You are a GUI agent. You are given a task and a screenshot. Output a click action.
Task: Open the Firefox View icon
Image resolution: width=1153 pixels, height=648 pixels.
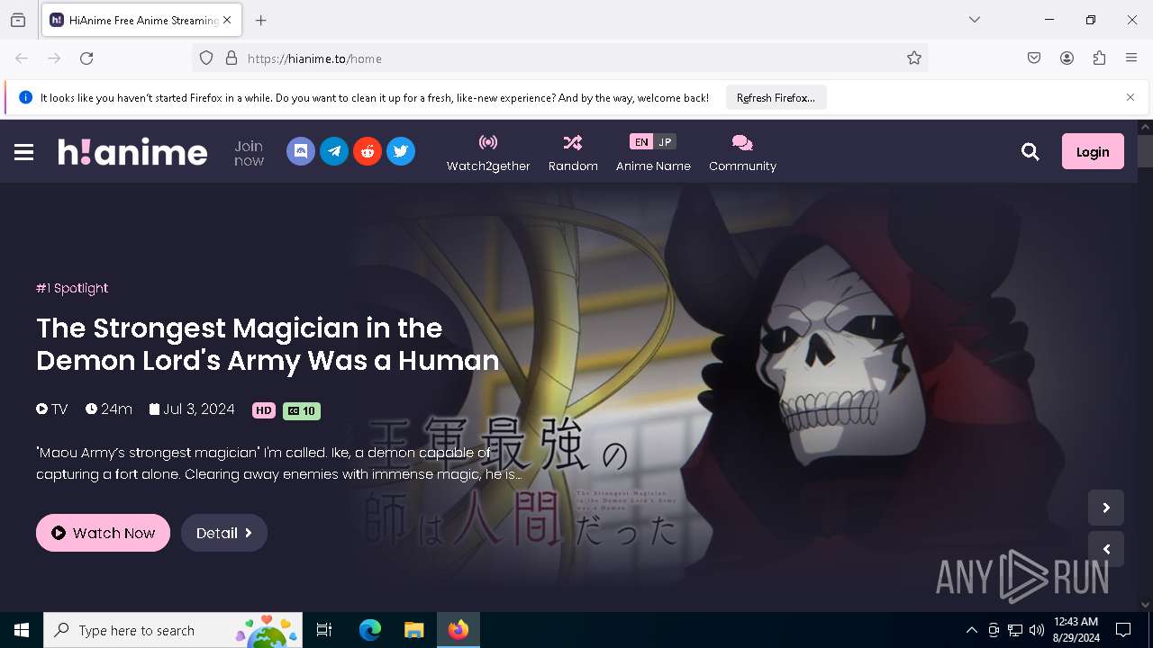pyautogui.click(x=18, y=20)
